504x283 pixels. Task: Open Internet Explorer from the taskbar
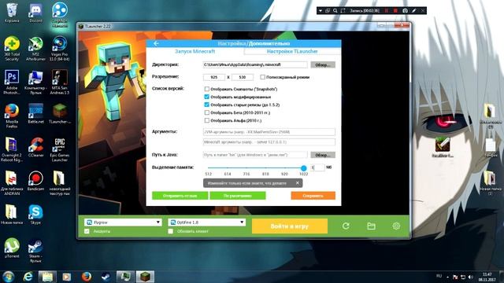[28, 276]
